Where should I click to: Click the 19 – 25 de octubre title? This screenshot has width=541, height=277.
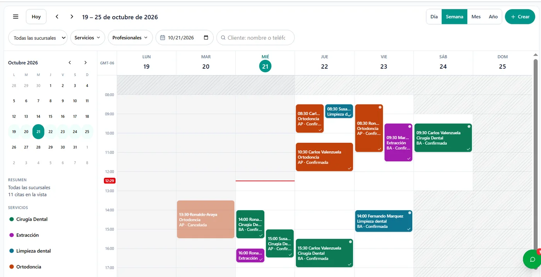coord(120,17)
